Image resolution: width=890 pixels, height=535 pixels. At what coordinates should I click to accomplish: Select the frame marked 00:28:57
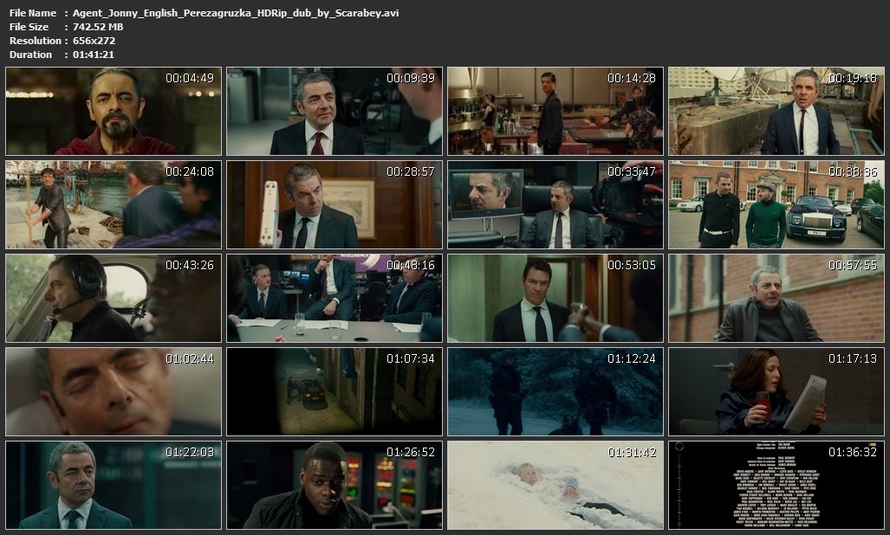[x=335, y=204]
